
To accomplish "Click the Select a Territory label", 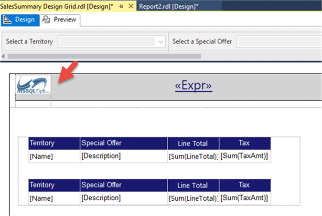I will click(29, 41).
